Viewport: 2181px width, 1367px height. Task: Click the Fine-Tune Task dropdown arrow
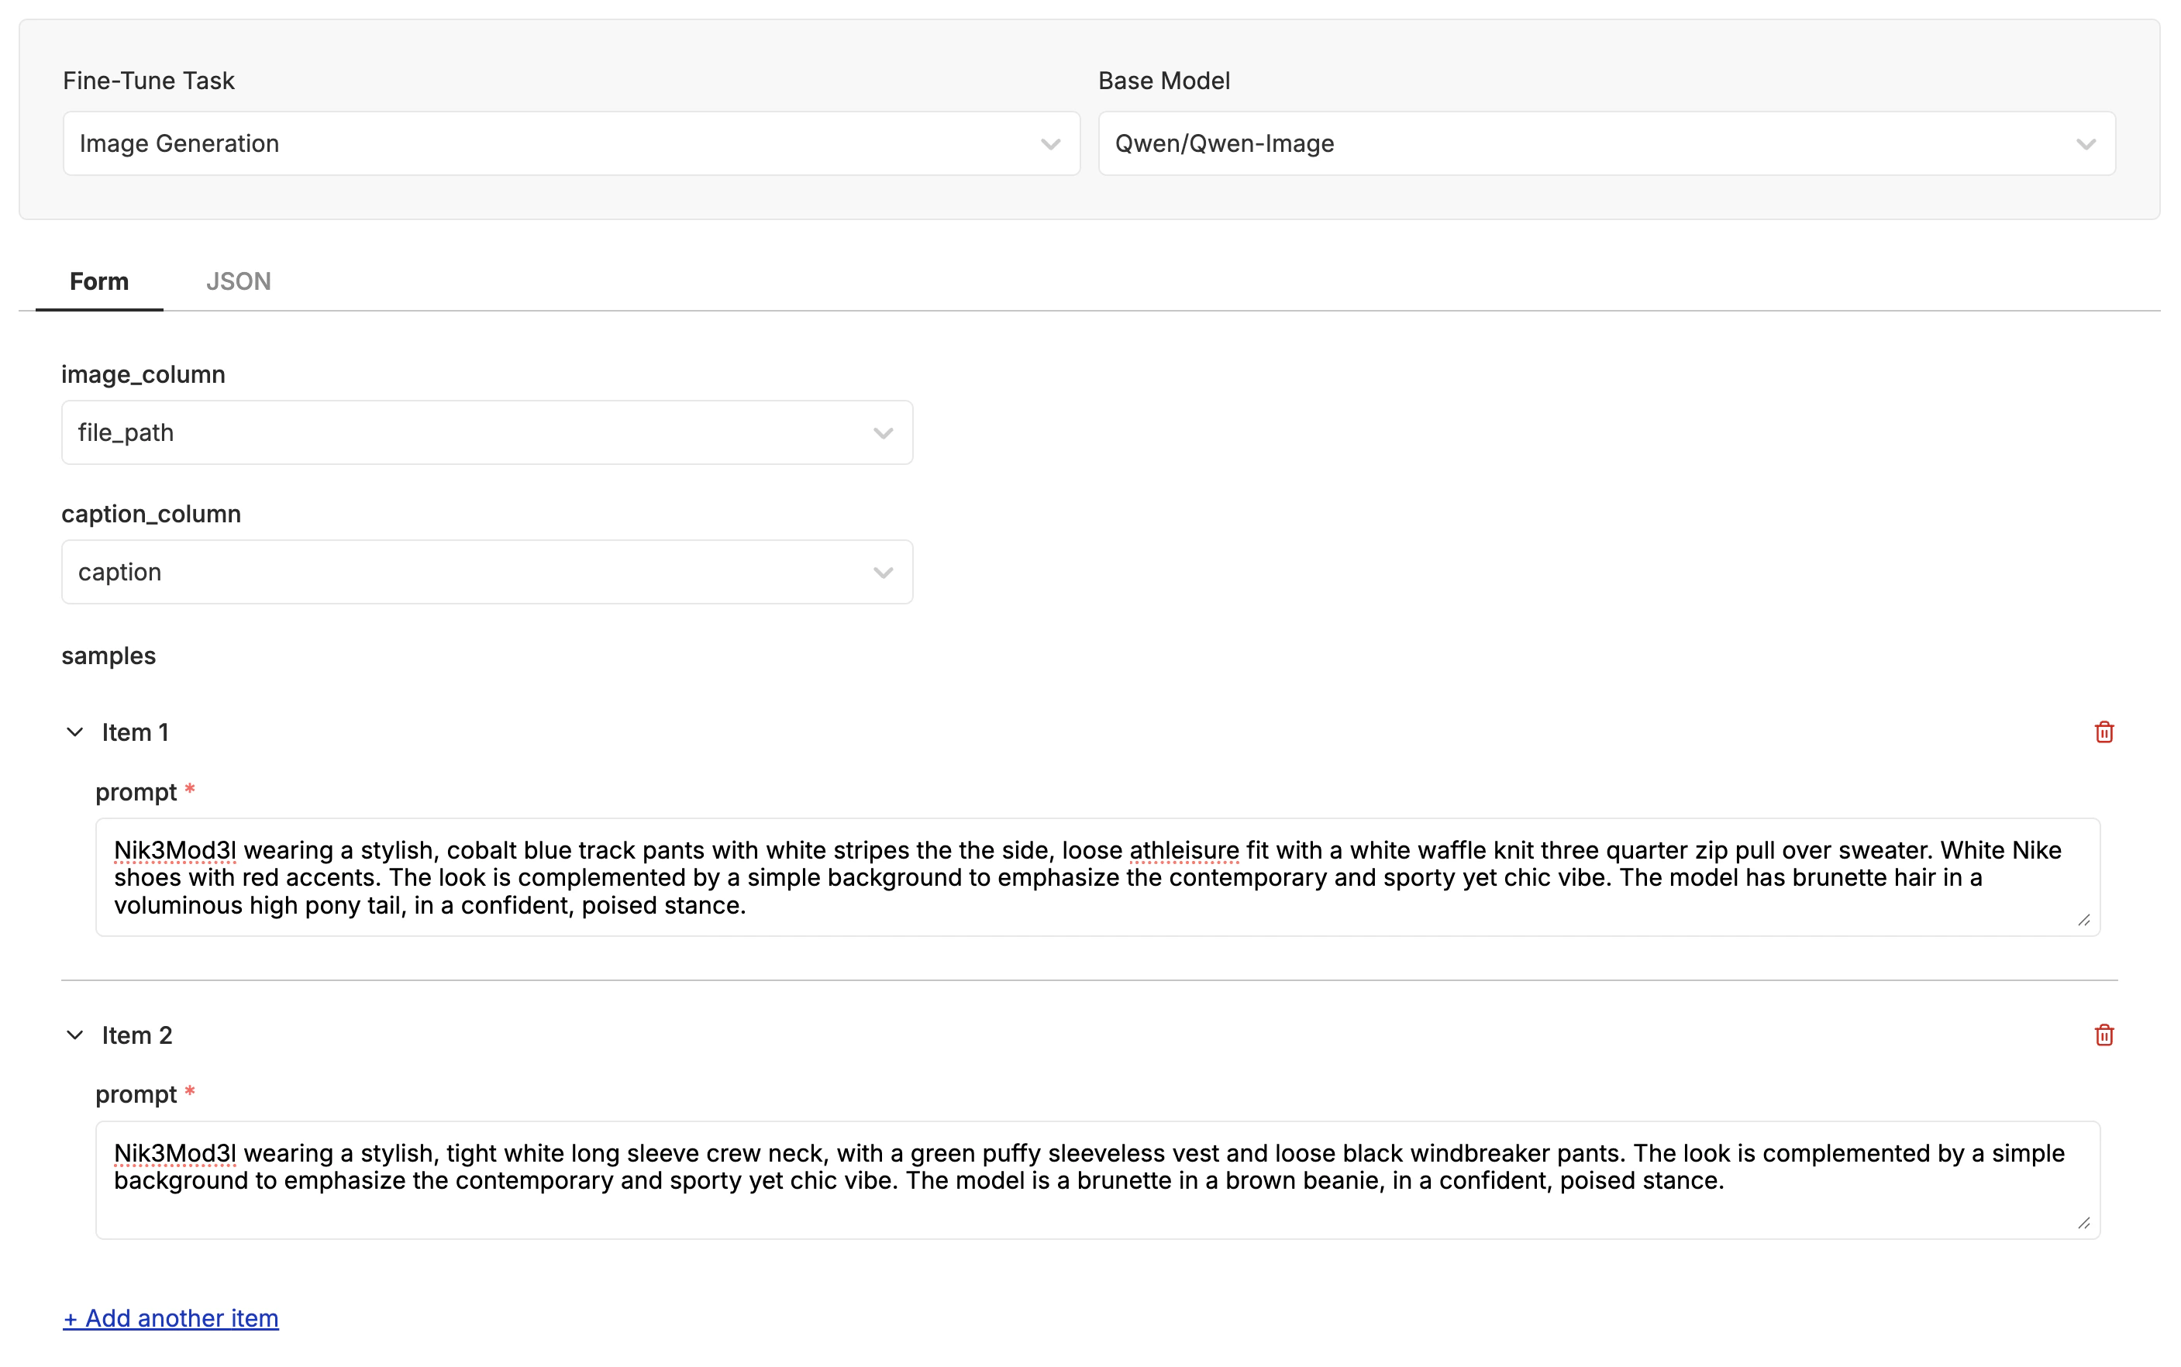(x=1049, y=145)
